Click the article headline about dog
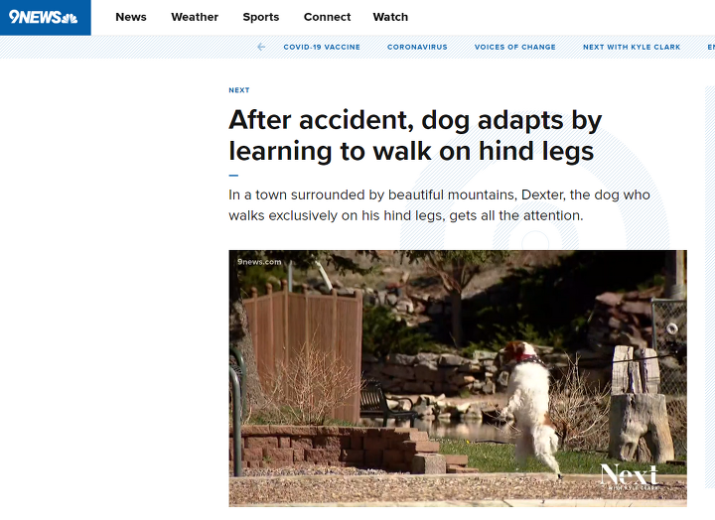The height and width of the screenshot is (520, 715). [x=415, y=135]
